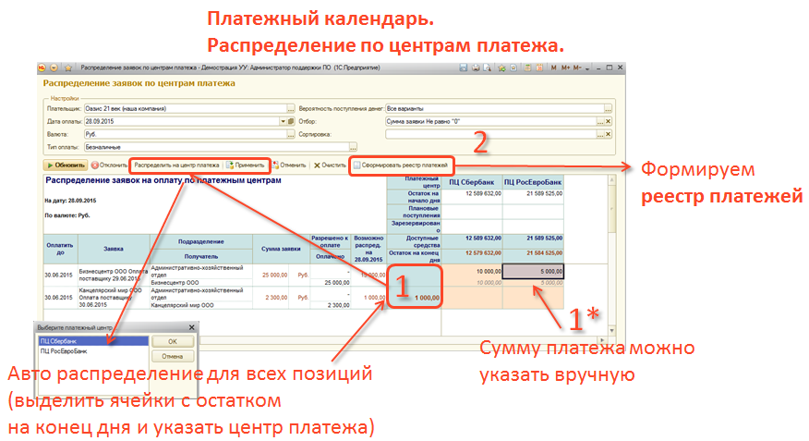
Task: Click the favorites star near title
Action: 69,67
